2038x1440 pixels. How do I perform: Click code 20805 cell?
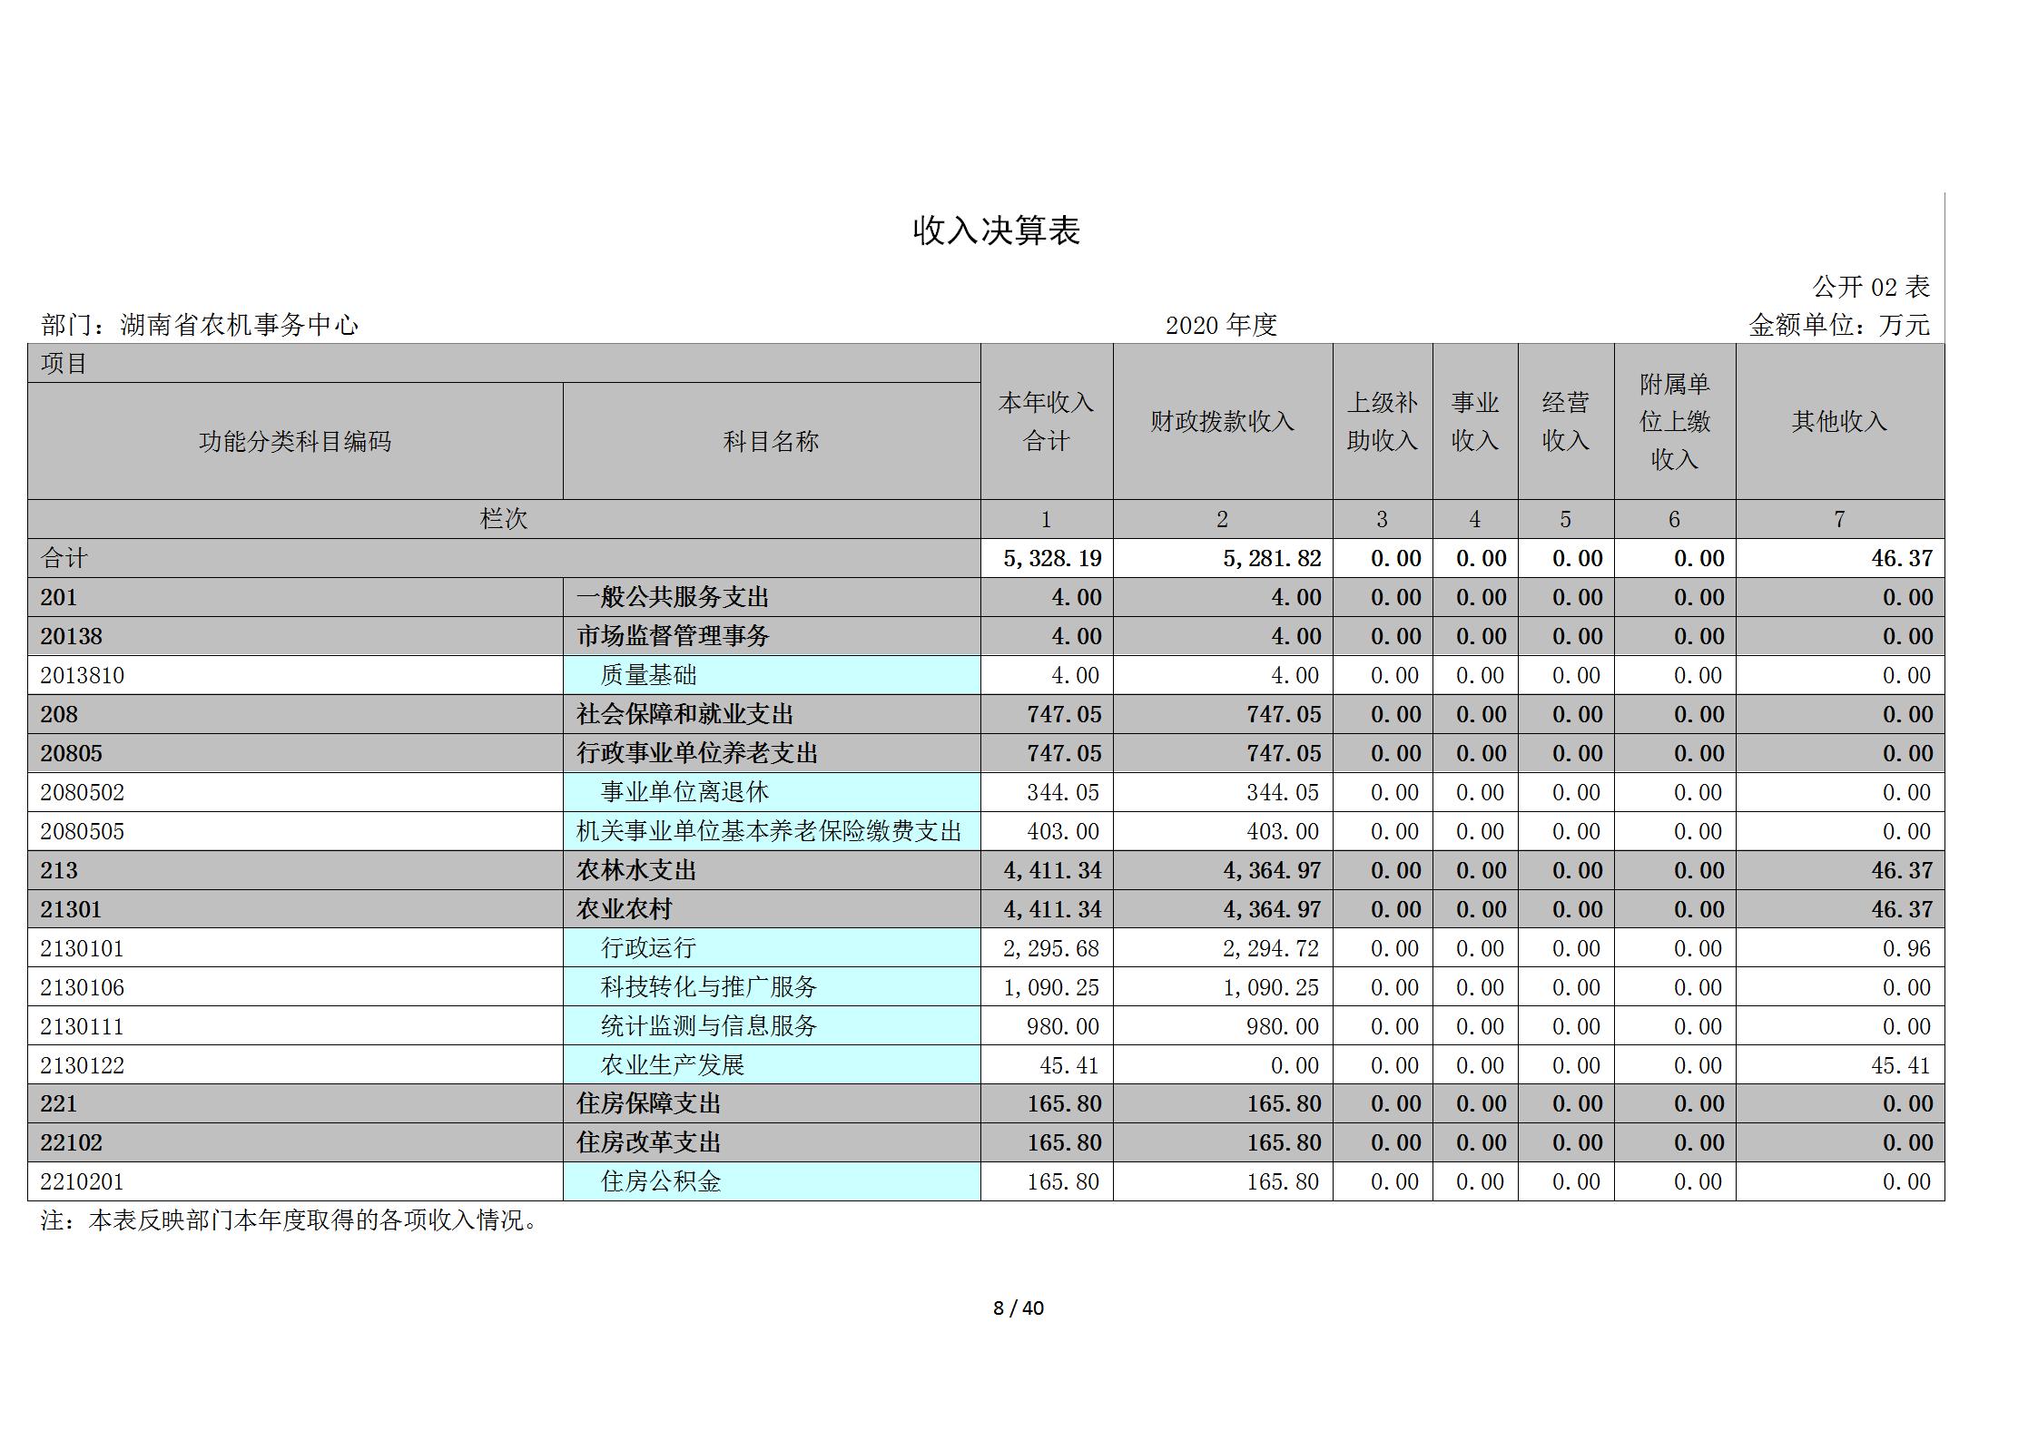coord(295,753)
